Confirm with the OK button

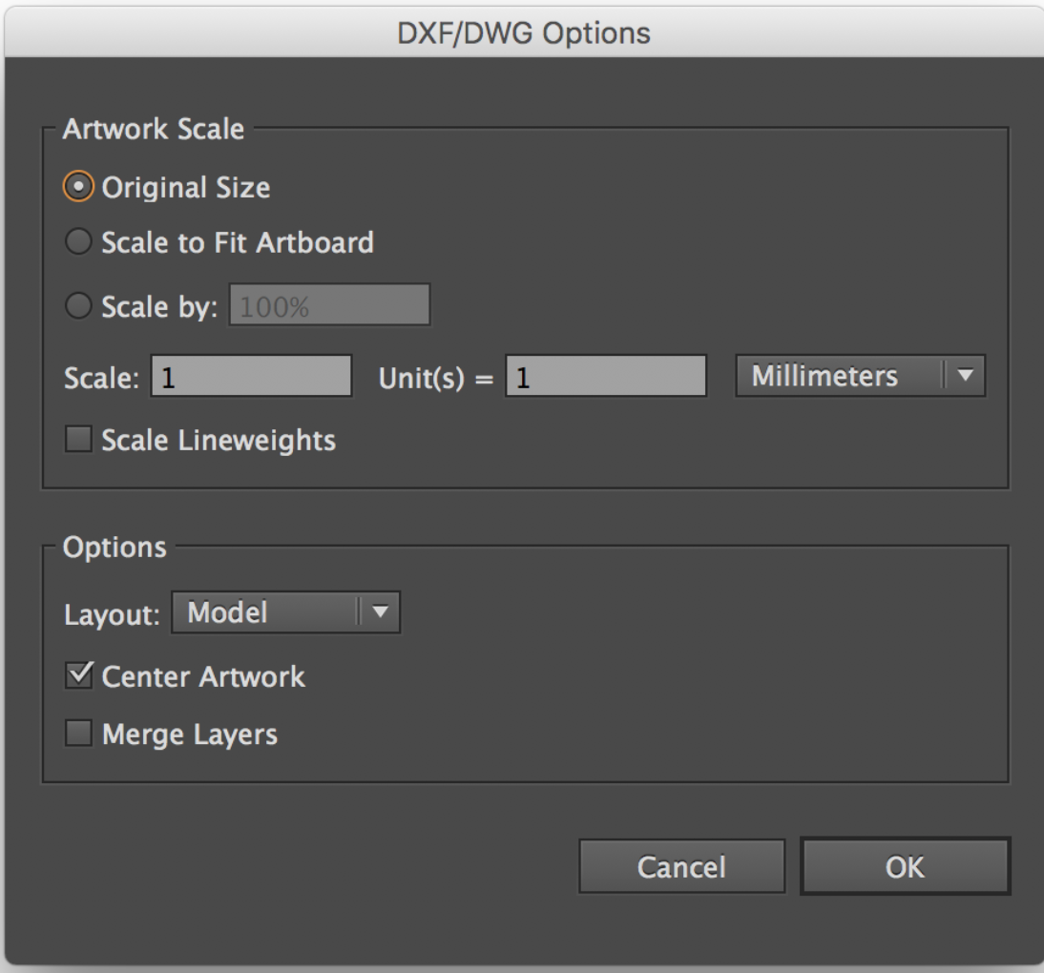click(906, 866)
